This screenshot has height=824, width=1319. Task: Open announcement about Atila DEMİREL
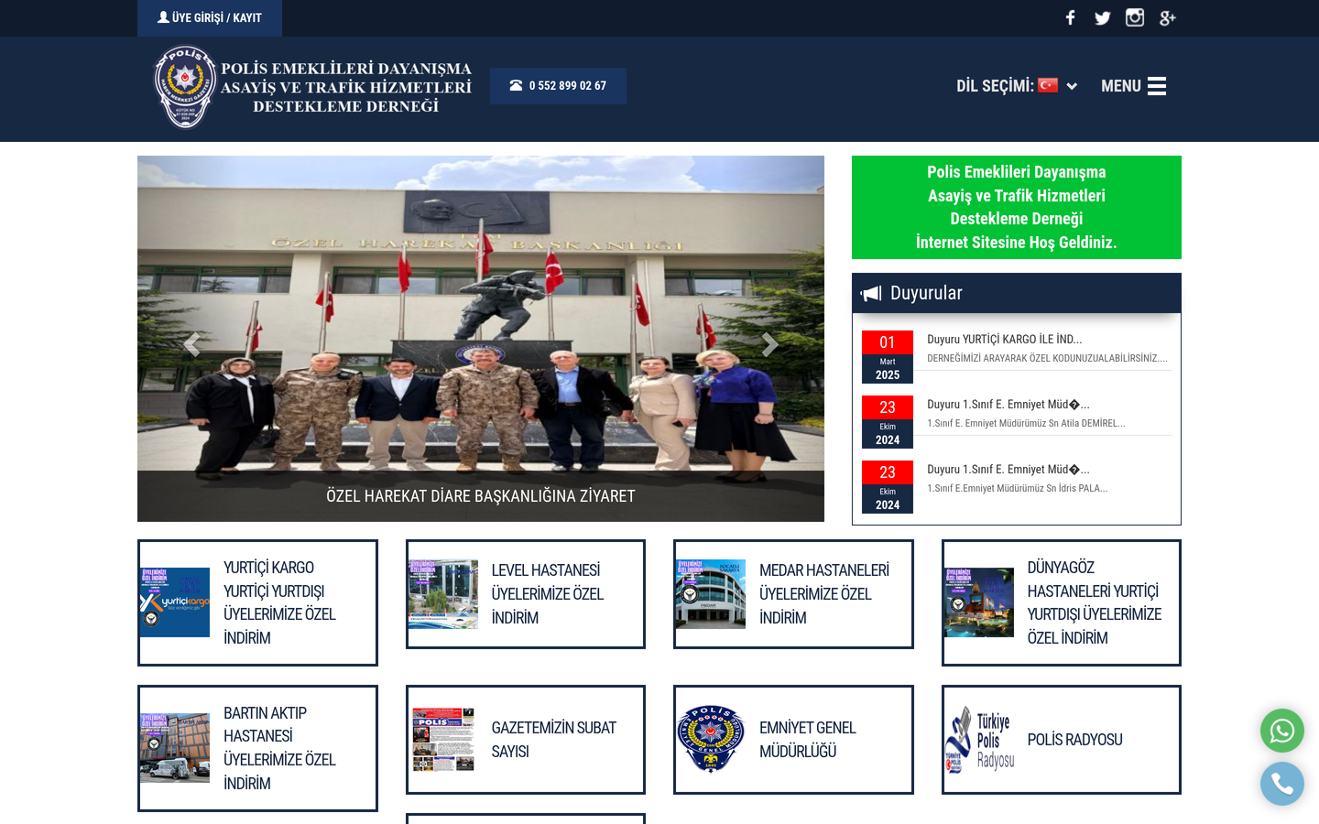(x=1026, y=423)
